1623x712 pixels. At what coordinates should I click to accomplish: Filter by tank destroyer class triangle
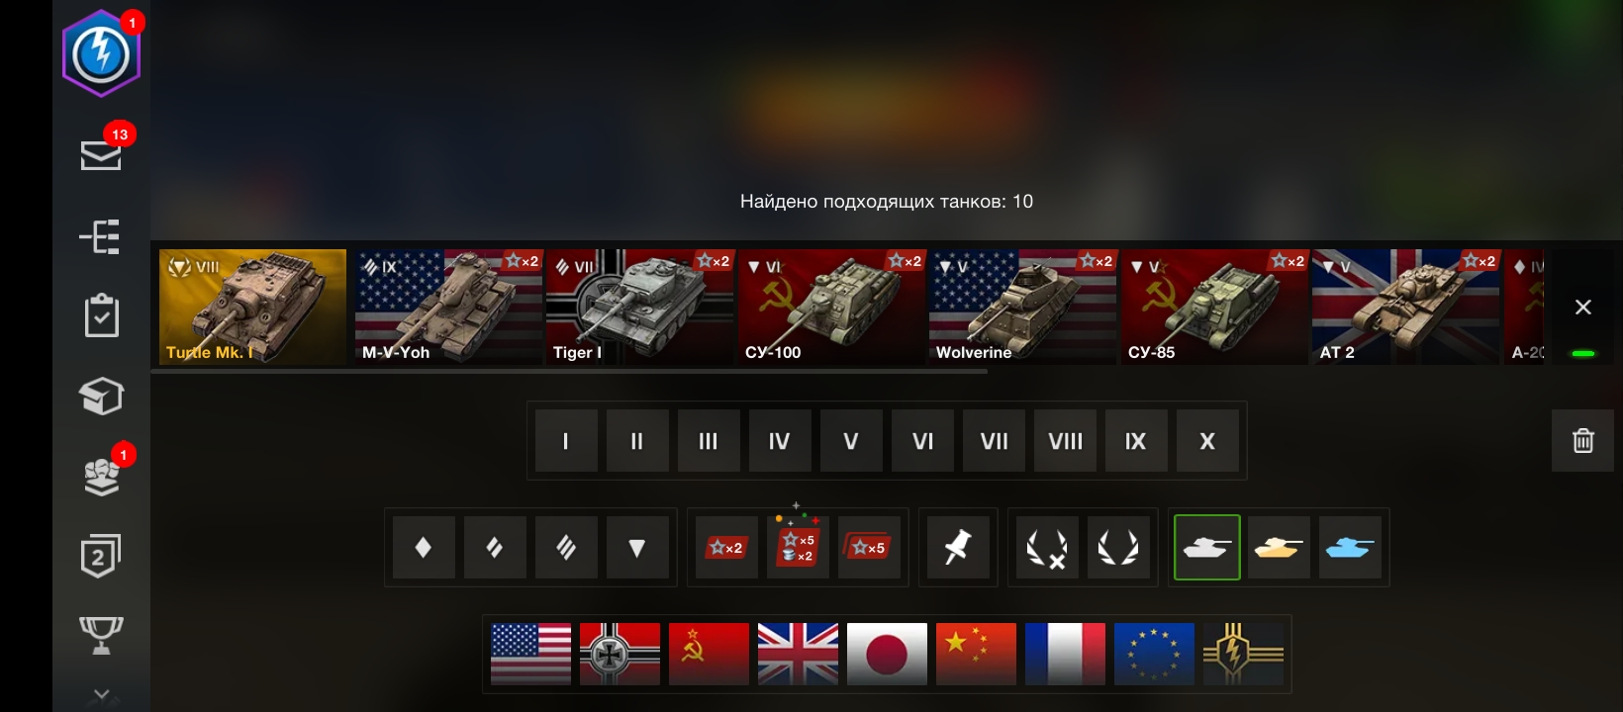(637, 547)
